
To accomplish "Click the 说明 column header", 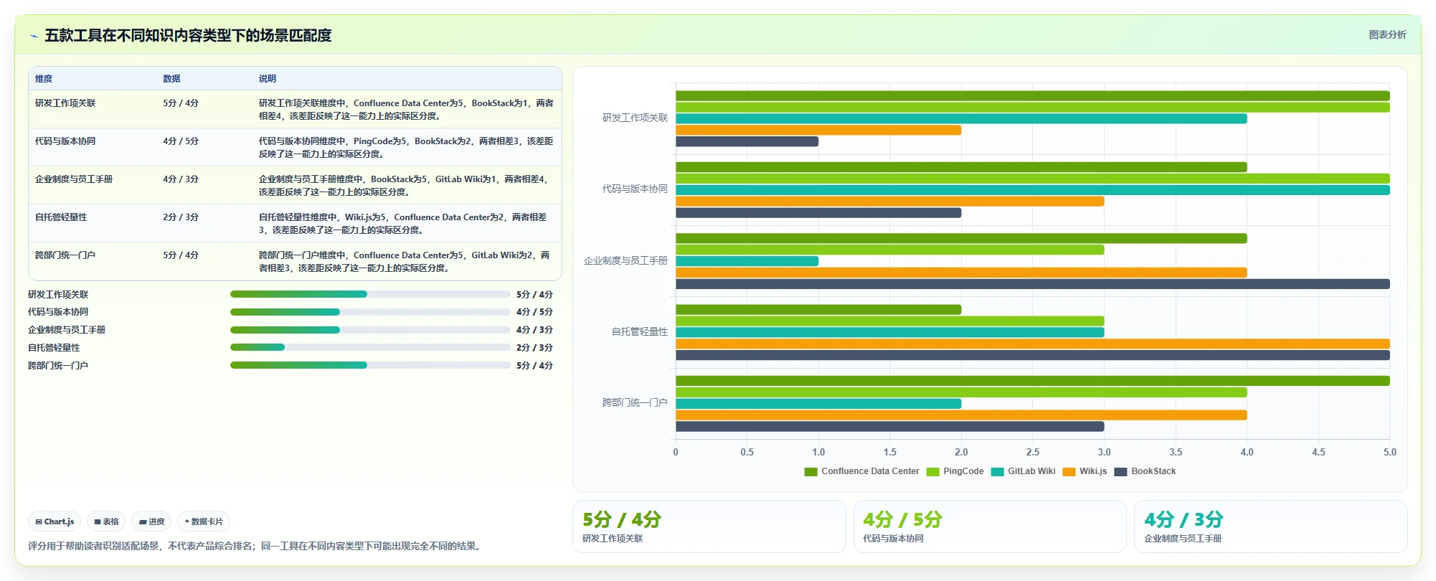I will point(268,79).
